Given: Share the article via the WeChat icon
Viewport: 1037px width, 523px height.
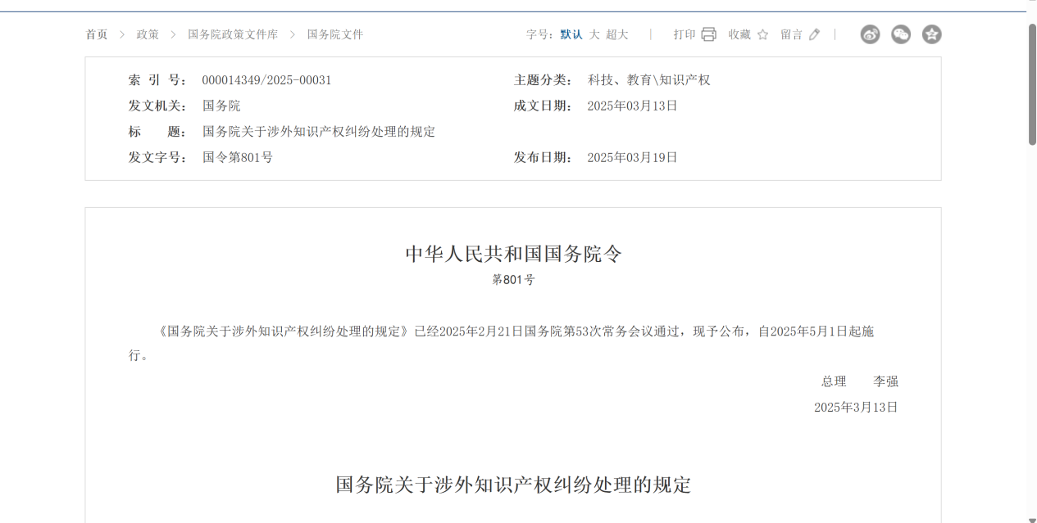Looking at the screenshot, I should 901,34.
